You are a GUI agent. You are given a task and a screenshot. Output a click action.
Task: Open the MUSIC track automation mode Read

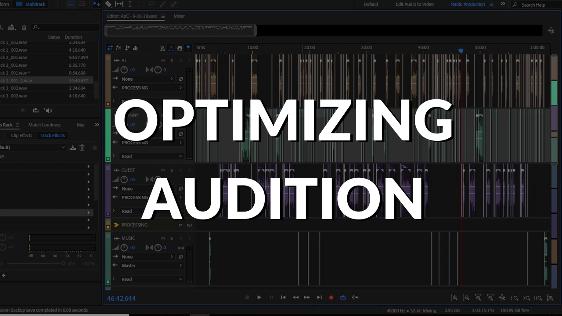coord(151,279)
